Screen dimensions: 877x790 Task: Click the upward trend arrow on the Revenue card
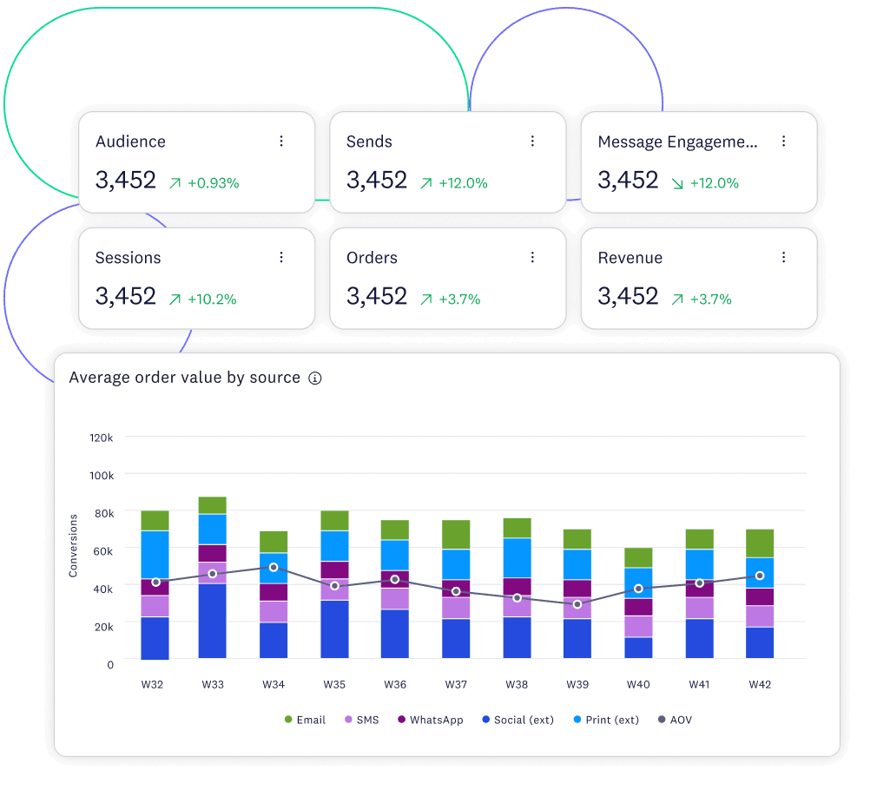pos(676,299)
